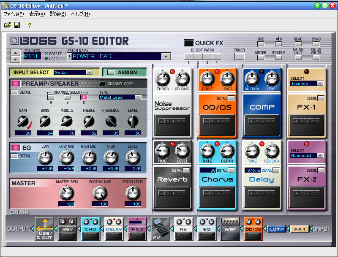Stomp the OD/DS pedal footswitch

click(x=217, y=125)
